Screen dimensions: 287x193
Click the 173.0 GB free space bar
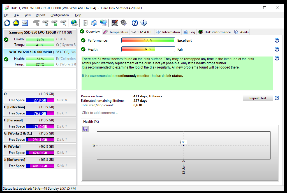coord(40,126)
